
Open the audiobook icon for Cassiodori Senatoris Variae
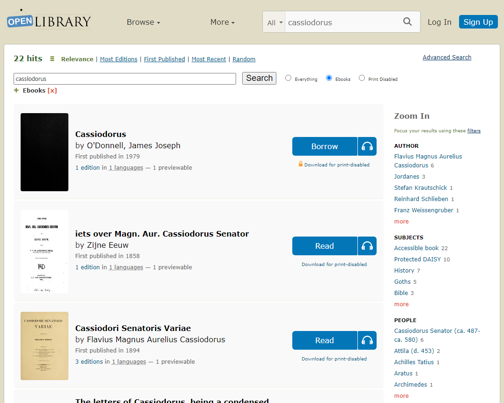(x=367, y=340)
